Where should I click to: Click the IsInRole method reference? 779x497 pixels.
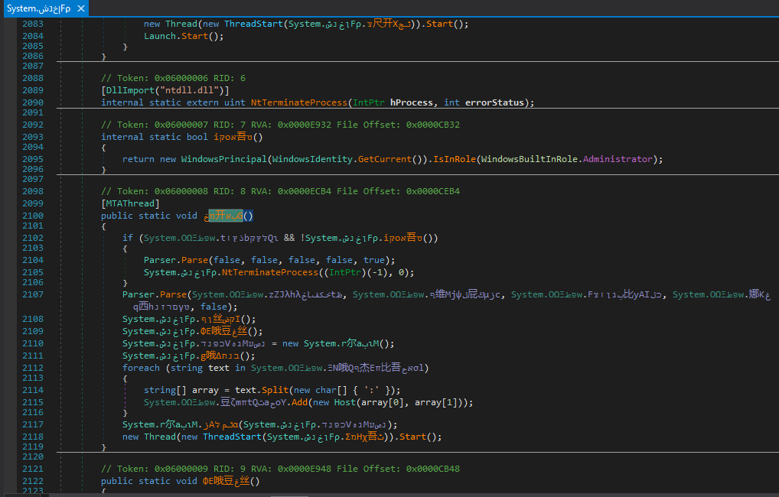click(456, 159)
